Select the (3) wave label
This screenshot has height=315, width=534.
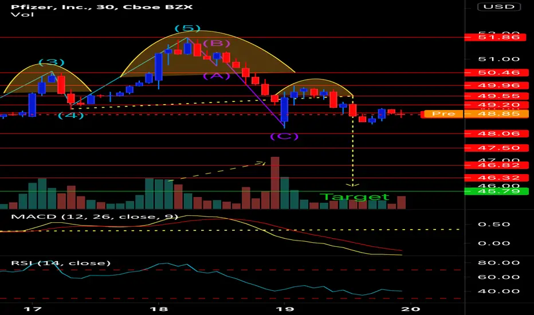click(52, 62)
